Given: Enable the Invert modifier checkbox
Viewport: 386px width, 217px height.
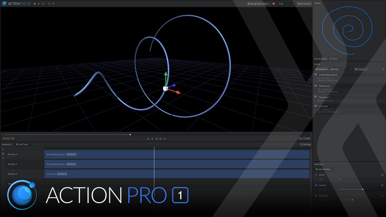Looking at the screenshot, I should [x=316, y=175].
